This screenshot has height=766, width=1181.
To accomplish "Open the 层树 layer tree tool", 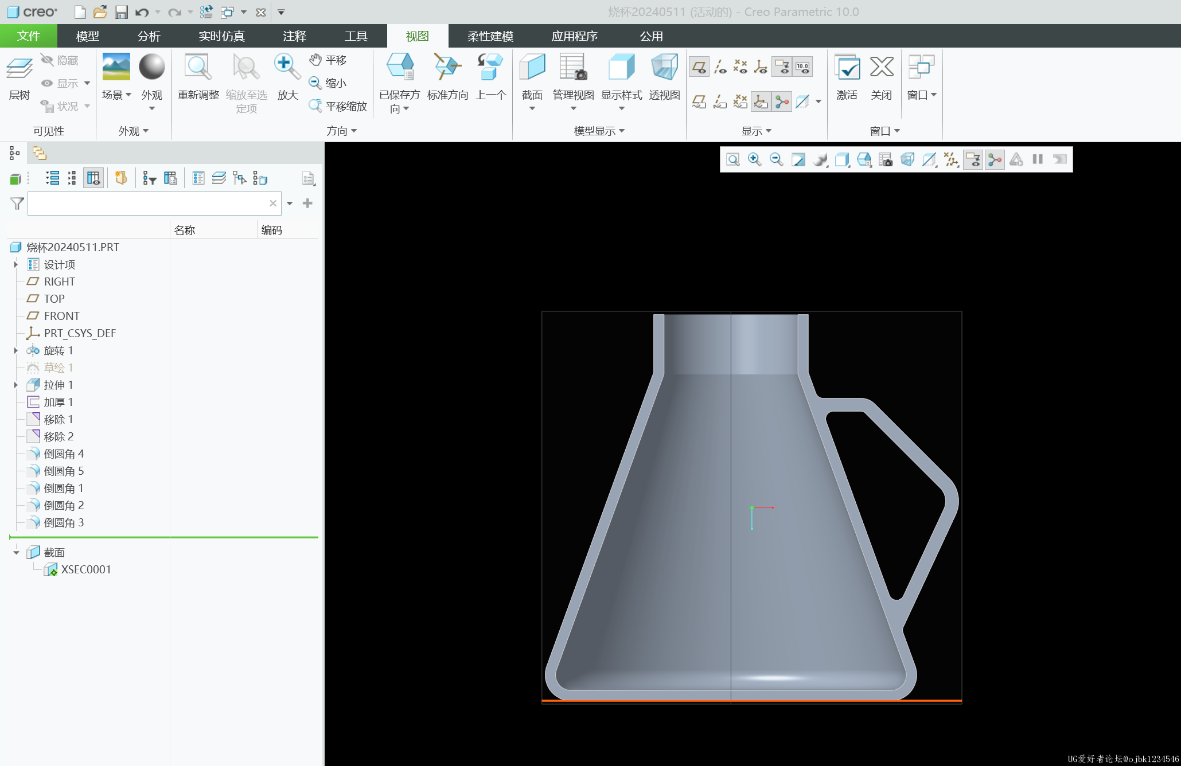I will tap(19, 79).
